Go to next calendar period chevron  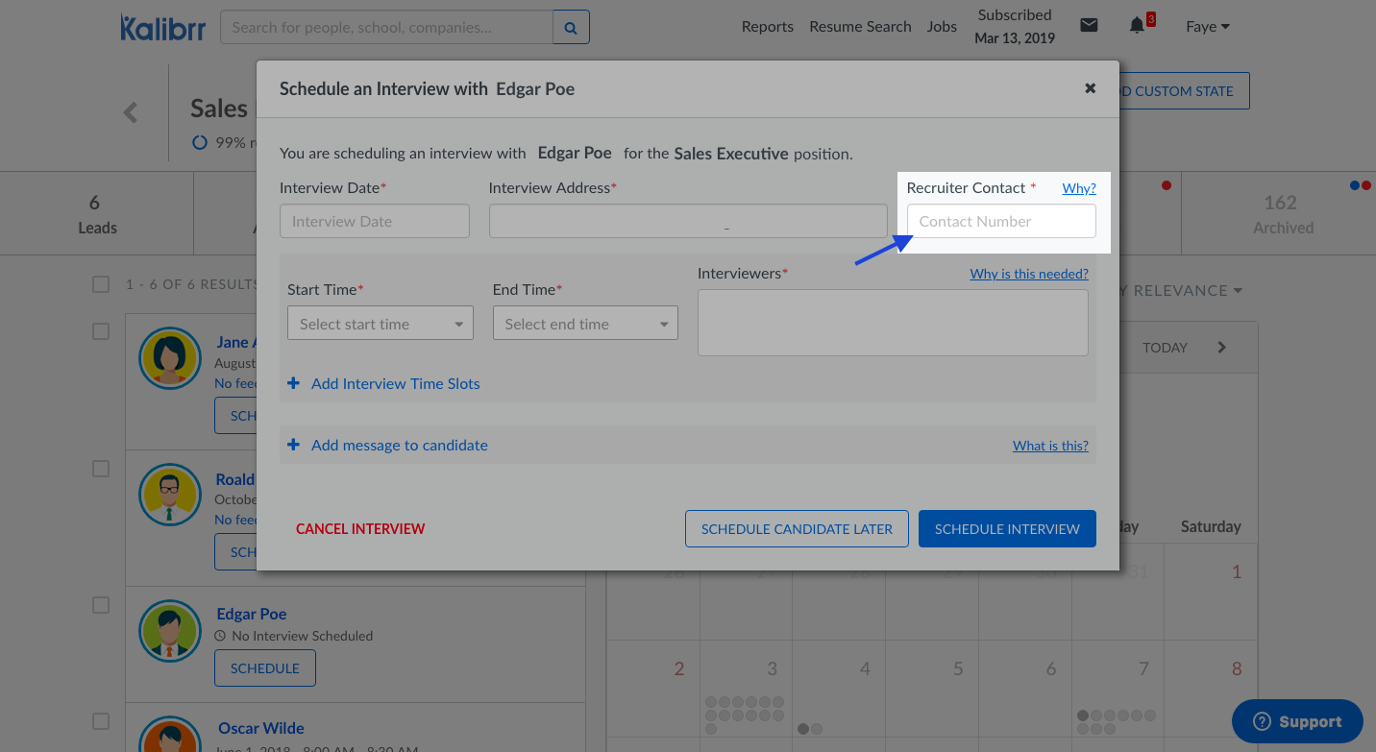click(x=1221, y=348)
